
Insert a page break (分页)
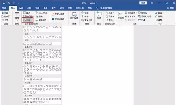(5, 20)
